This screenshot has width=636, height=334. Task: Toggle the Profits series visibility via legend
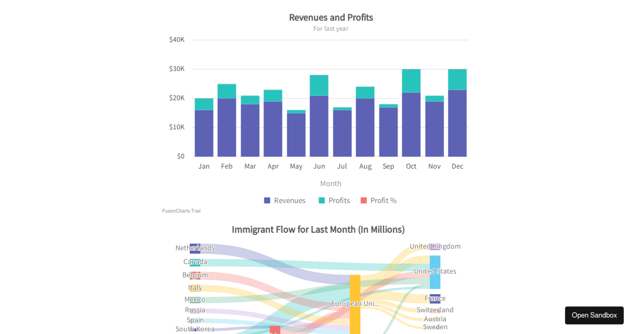point(335,200)
